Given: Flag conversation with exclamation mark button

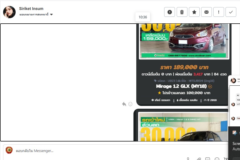Looking at the screenshot, I should [219, 12].
